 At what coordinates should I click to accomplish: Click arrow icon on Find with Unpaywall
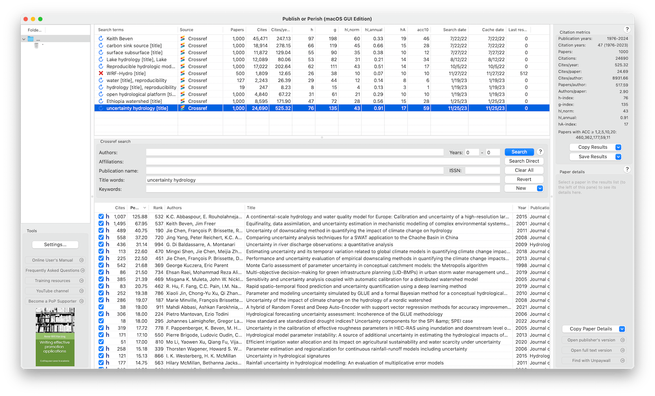click(x=623, y=360)
